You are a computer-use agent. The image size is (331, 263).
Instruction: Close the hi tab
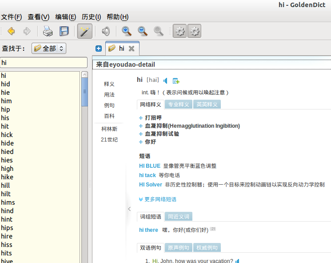(x=132, y=49)
